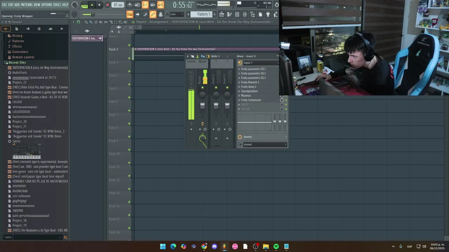Arm the record button
This screenshot has width=449, height=252.
[x=107, y=5]
